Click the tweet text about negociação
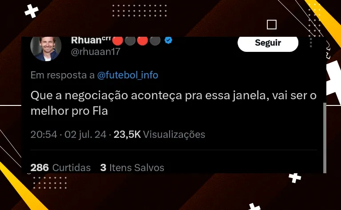Image resolution: width=341 pixels, height=210 pixels. [173, 103]
